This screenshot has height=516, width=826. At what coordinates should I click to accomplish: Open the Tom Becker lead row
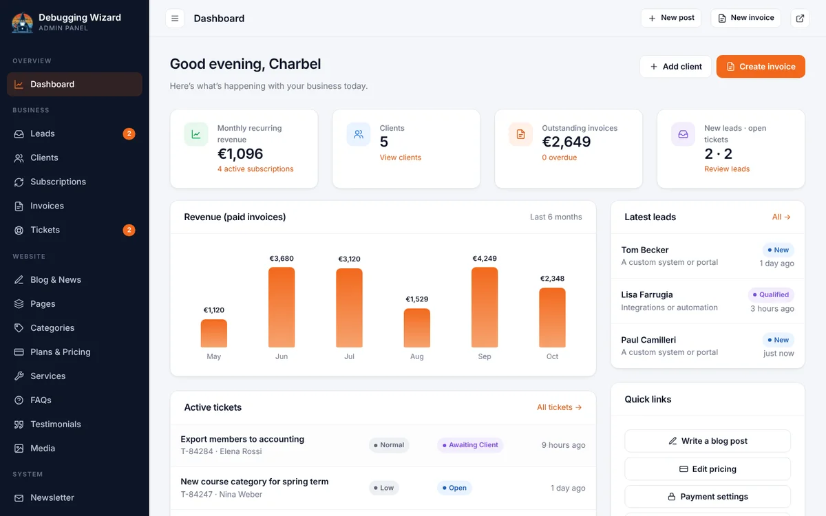pyautogui.click(x=708, y=256)
